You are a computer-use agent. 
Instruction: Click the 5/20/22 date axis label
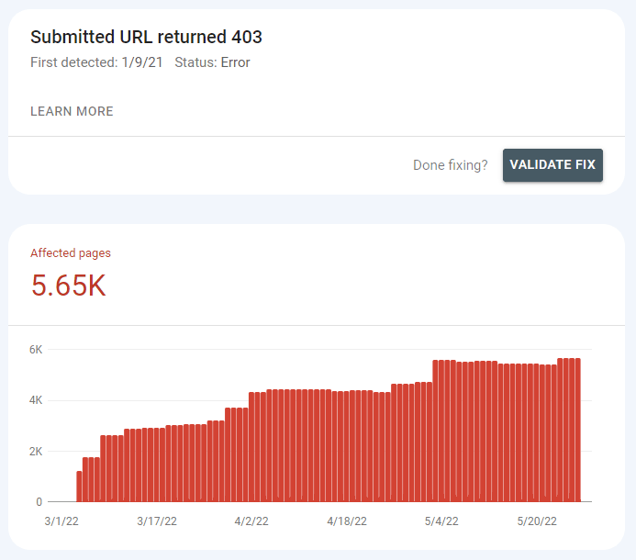click(538, 521)
